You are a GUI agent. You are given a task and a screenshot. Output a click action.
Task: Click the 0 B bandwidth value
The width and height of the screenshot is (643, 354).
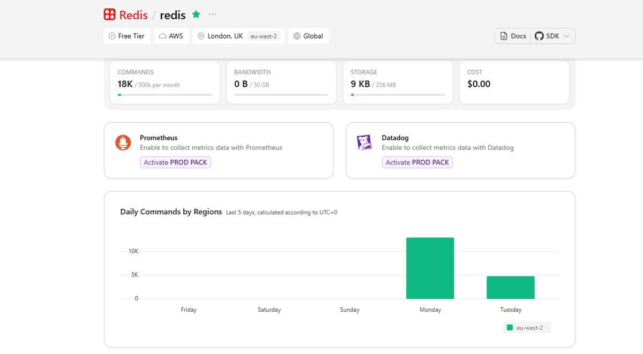[241, 84]
